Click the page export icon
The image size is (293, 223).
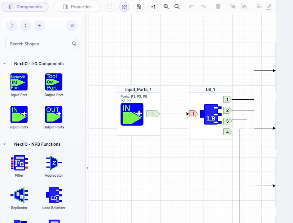click(x=139, y=7)
